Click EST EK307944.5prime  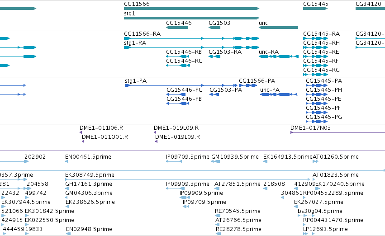pyautogui.click(x=26, y=203)
